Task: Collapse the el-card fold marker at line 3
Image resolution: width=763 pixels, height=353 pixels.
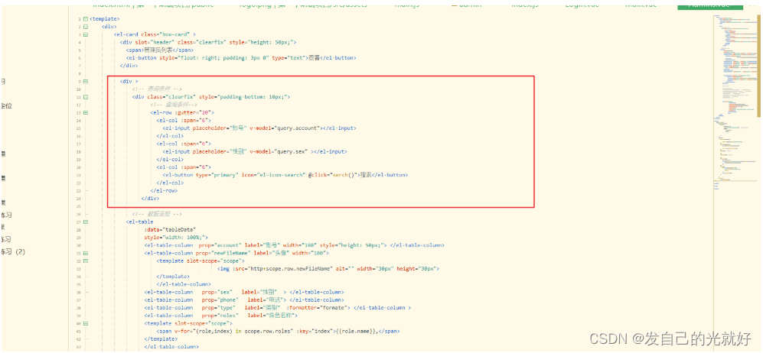Action: coord(86,34)
